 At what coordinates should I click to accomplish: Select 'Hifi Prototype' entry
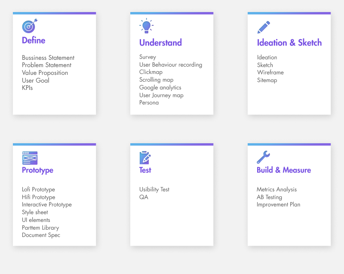(38, 197)
